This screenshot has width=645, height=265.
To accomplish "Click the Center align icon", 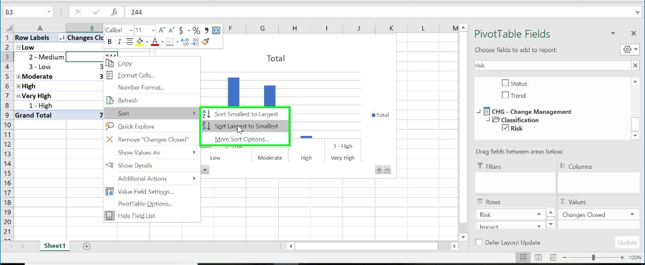I will (129, 41).
